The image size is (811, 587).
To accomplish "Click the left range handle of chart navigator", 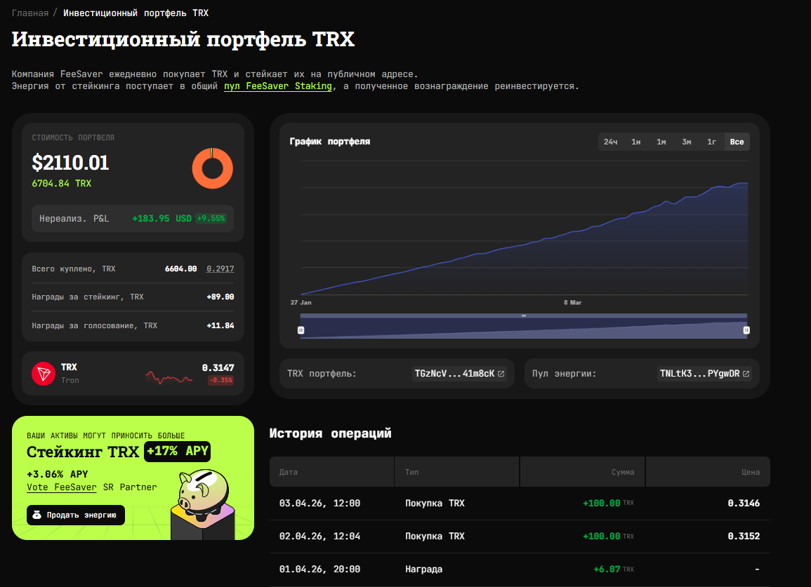I will pyautogui.click(x=301, y=330).
